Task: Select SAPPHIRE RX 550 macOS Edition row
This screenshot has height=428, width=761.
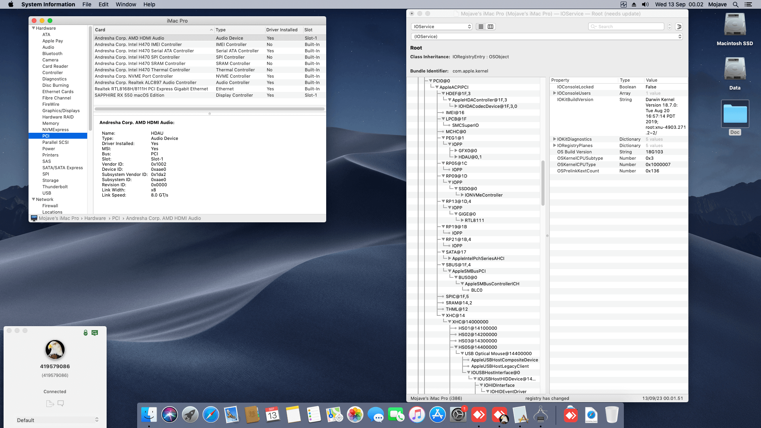Action: (130, 95)
